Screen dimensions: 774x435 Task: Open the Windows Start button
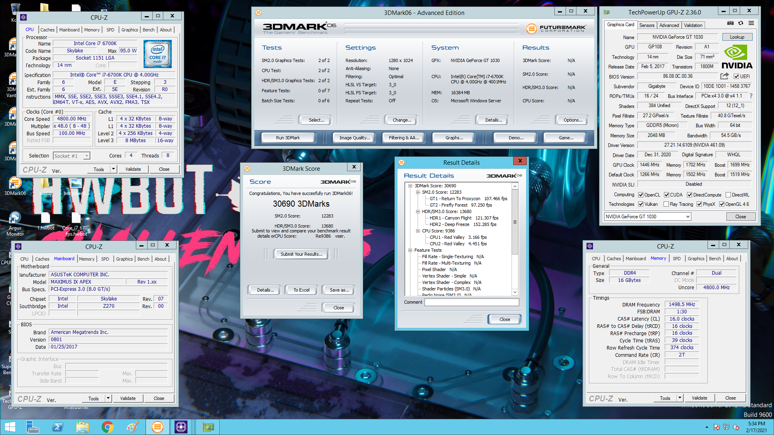pyautogui.click(x=10, y=427)
